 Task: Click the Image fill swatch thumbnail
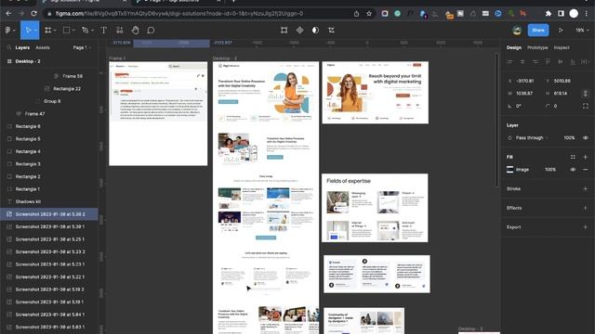(510, 170)
